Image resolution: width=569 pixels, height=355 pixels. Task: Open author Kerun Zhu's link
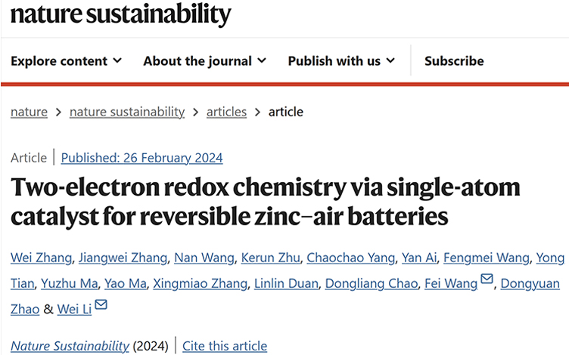coord(270,258)
